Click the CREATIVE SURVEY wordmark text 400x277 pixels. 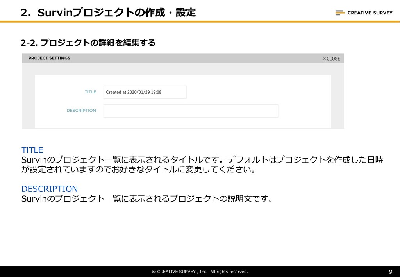pos(370,13)
